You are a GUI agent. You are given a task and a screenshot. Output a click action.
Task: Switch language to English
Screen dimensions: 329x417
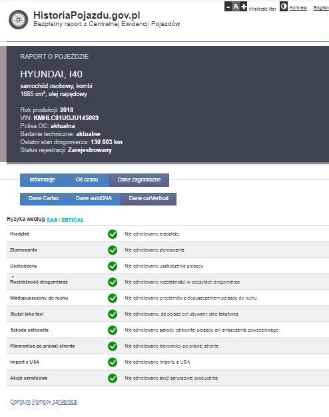pos(321,8)
